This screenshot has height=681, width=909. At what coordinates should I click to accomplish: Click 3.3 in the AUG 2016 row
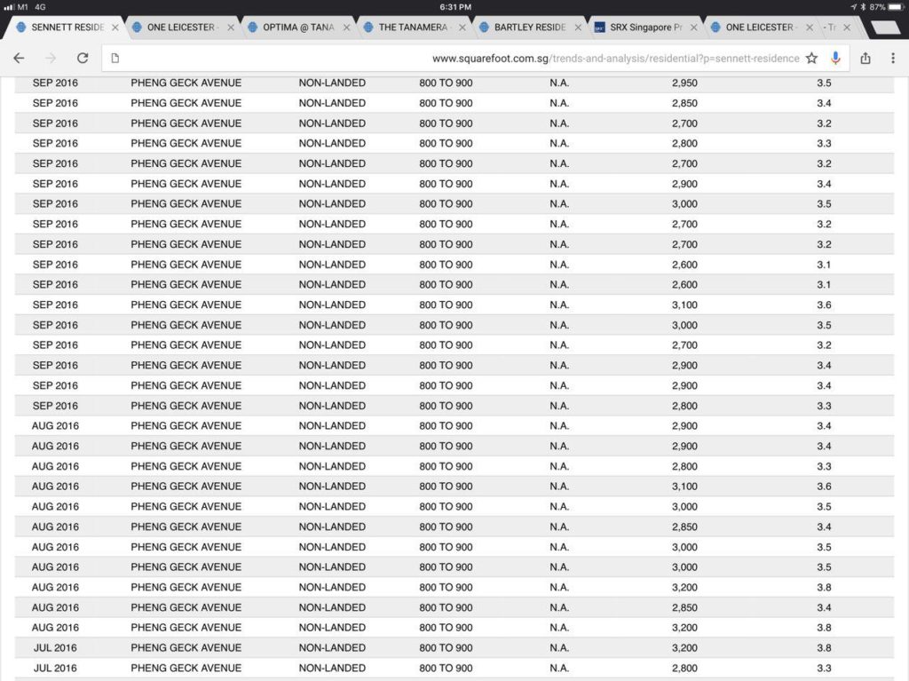[824, 466]
